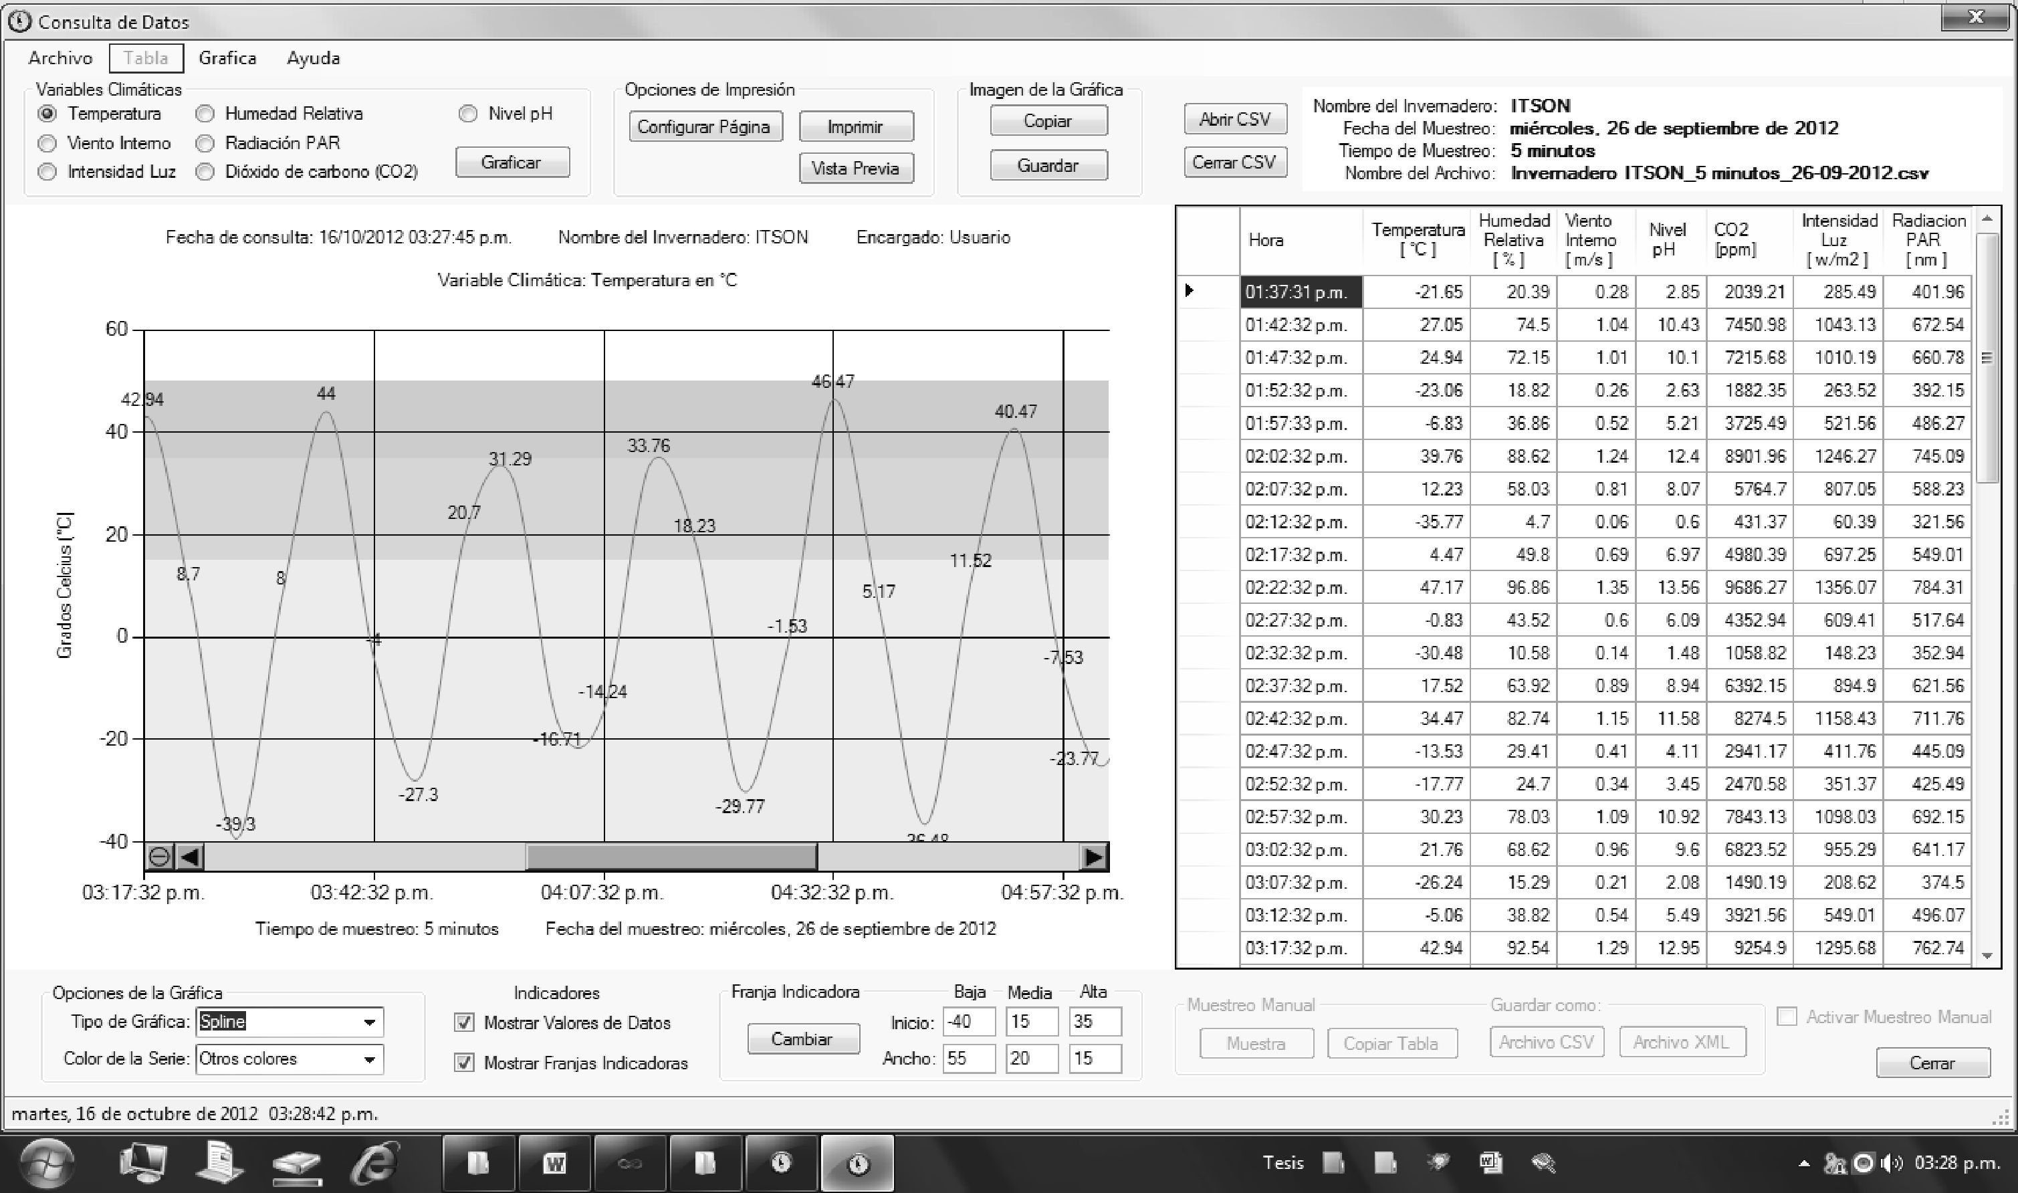Show hidden system tray icons
The height and width of the screenshot is (1193, 2018).
pyautogui.click(x=1804, y=1164)
